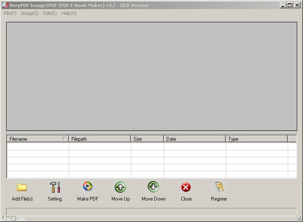Click the Size column header
This screenshot has height=222, width=303.
[147, 139]
